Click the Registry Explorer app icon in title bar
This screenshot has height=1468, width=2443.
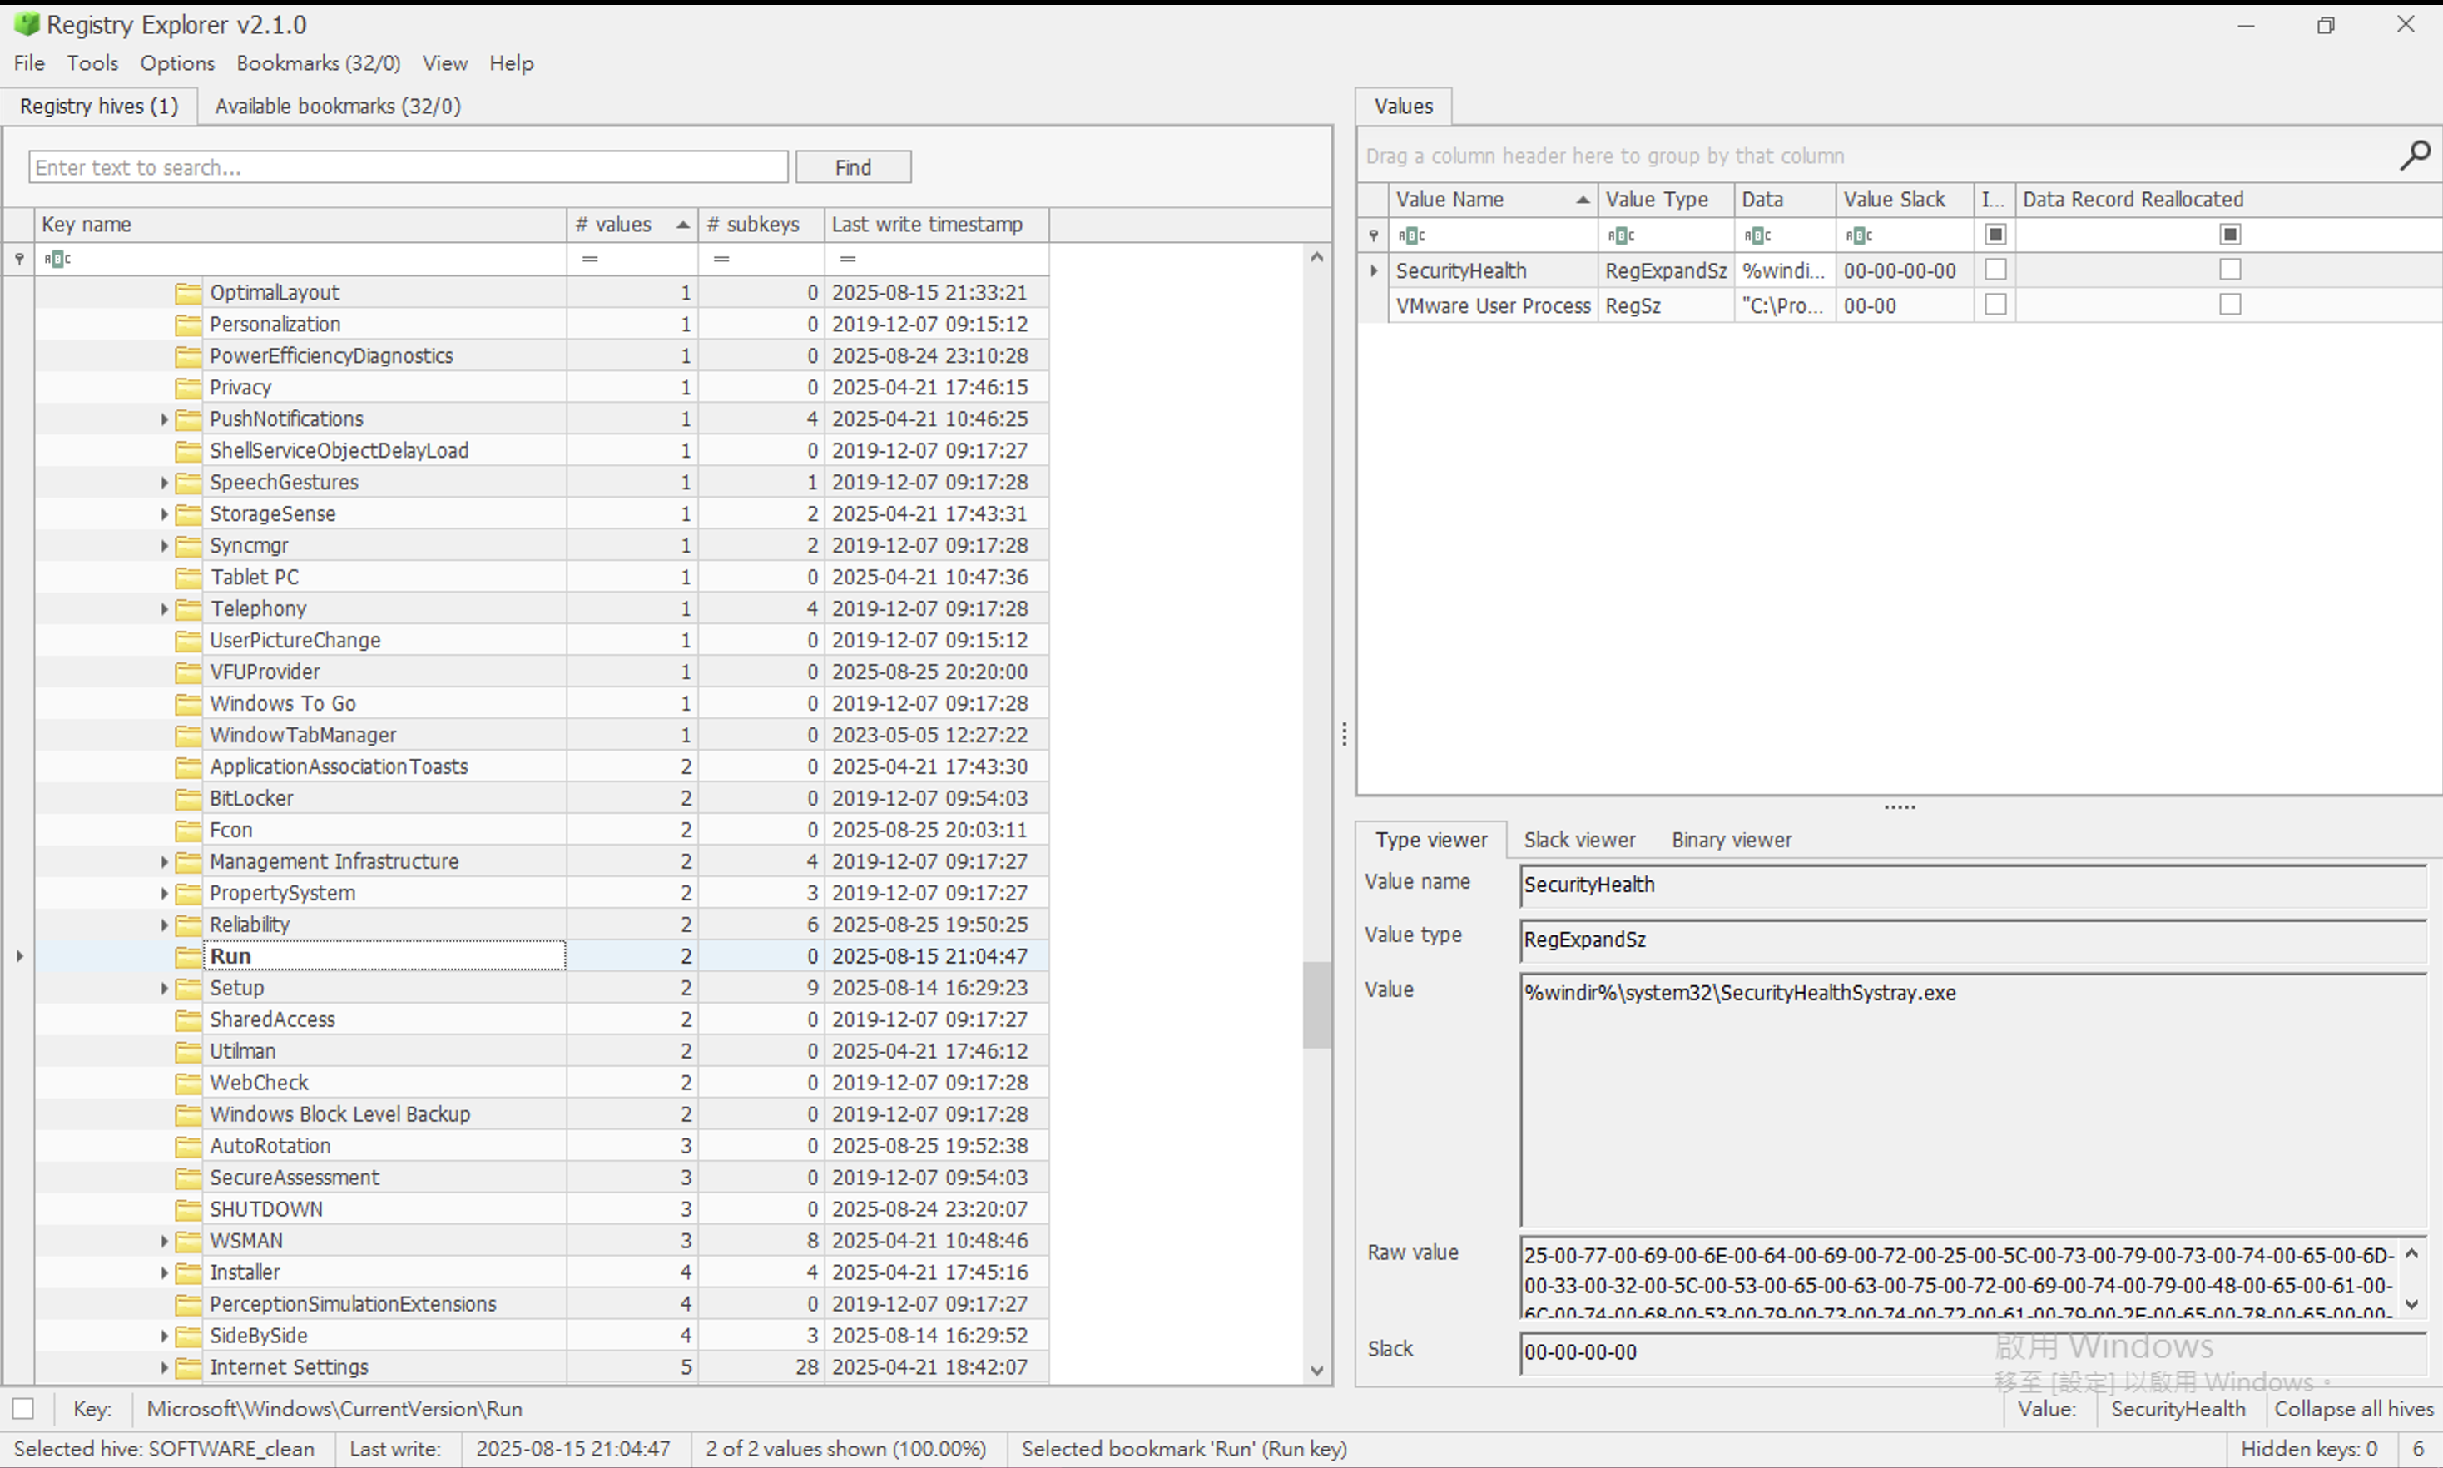pyautogui.click(x=27, y=24)
